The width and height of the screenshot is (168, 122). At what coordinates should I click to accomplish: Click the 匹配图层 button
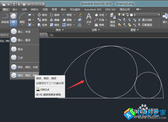(x=145, y=25)
